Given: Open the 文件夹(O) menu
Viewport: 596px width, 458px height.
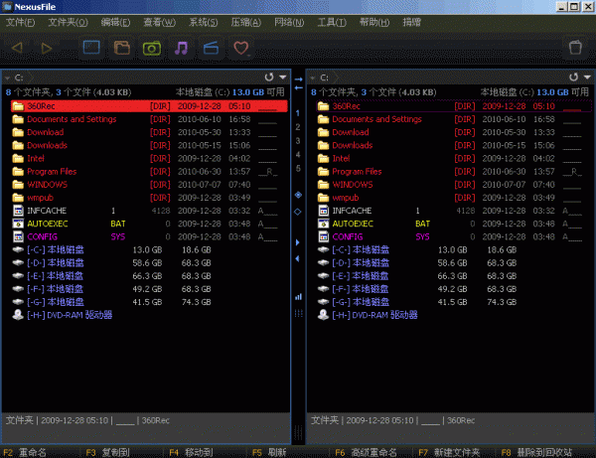Looking at the screenshot, I should click(x=68, y=23).
